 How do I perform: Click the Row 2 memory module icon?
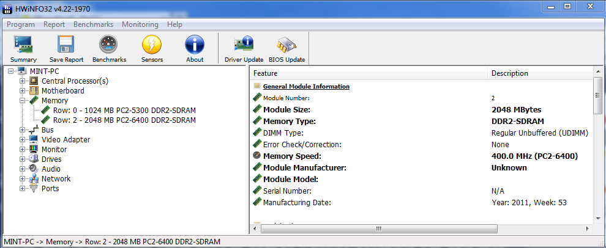click(46, 120)
